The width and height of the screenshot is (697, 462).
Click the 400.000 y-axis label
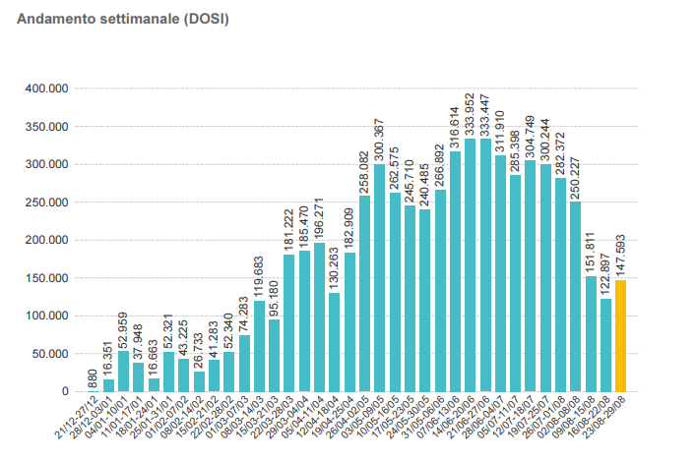click(x=45, y=88)
